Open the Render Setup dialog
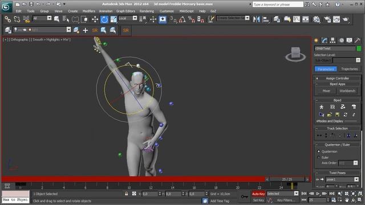365x205 pixels. [x=327, y=19]
